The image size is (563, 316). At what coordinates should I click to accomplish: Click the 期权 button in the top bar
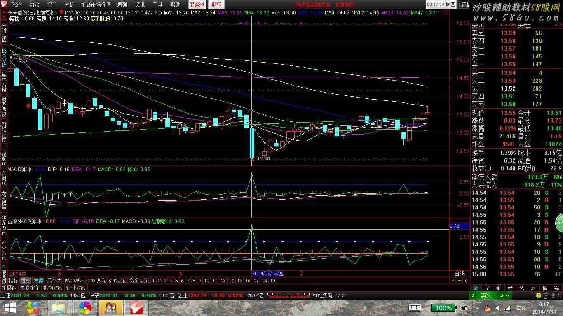(x=216, y=5)
